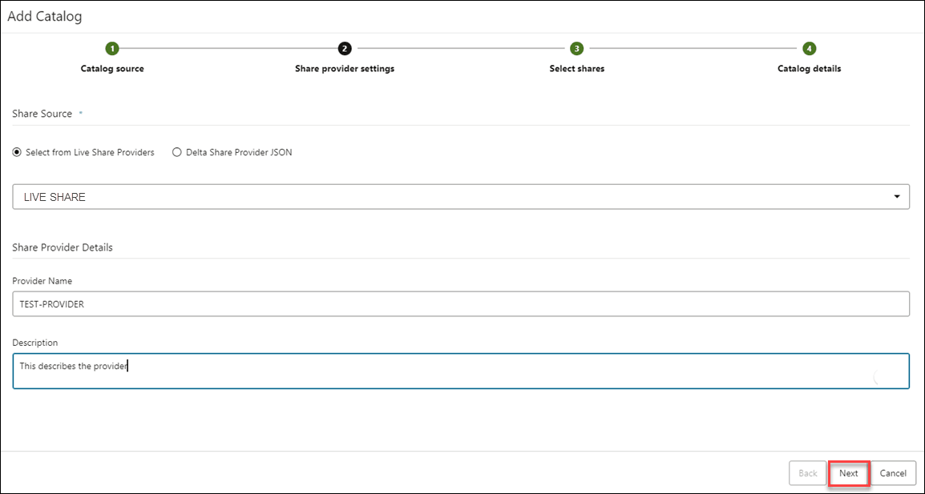925x494 pixels.
Task: Click the step 4 numbered circle indicator
Action: click(808, 48)
